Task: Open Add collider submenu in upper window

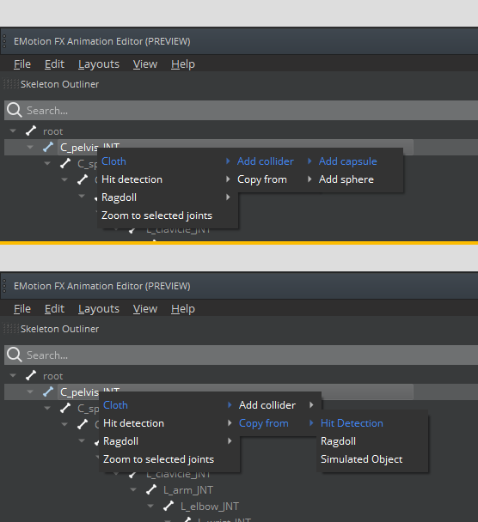Action: click(x=275, y=161)
